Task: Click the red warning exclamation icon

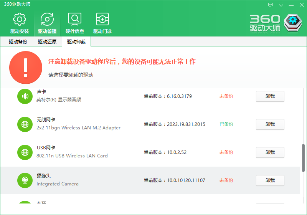Action: tap(26, 68)
